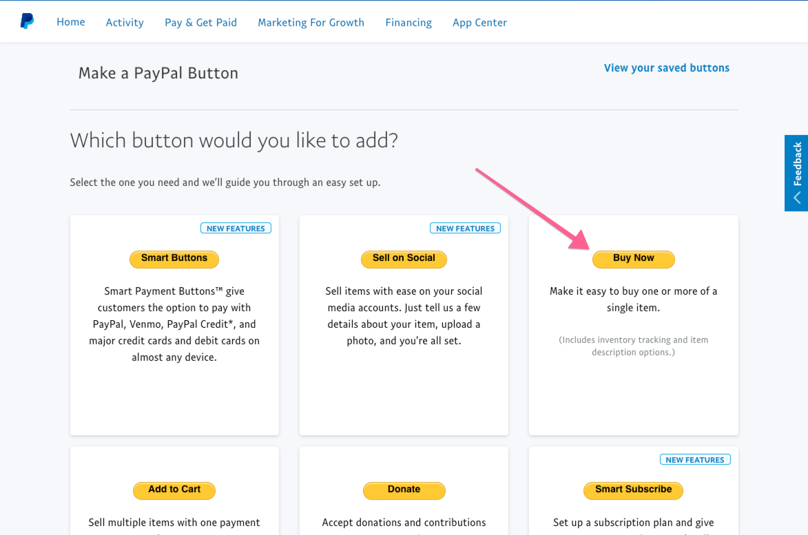Expand the Feedback panel chevron arrow
This screenshot has height=535, width=808.
point(797,198)
